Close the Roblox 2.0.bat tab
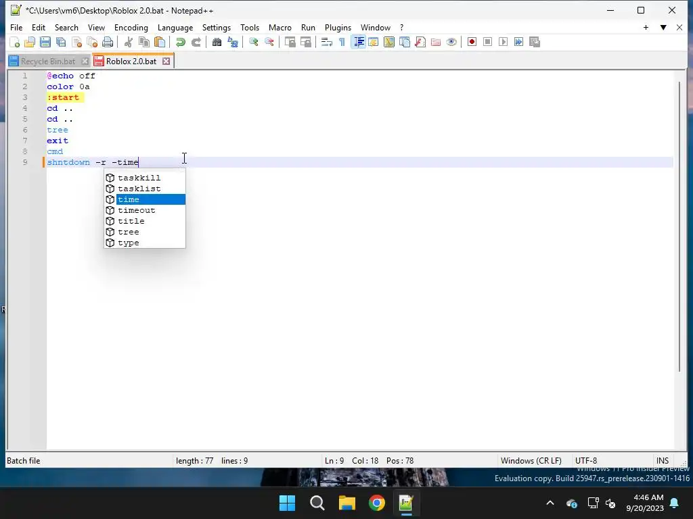 (166, 61)
